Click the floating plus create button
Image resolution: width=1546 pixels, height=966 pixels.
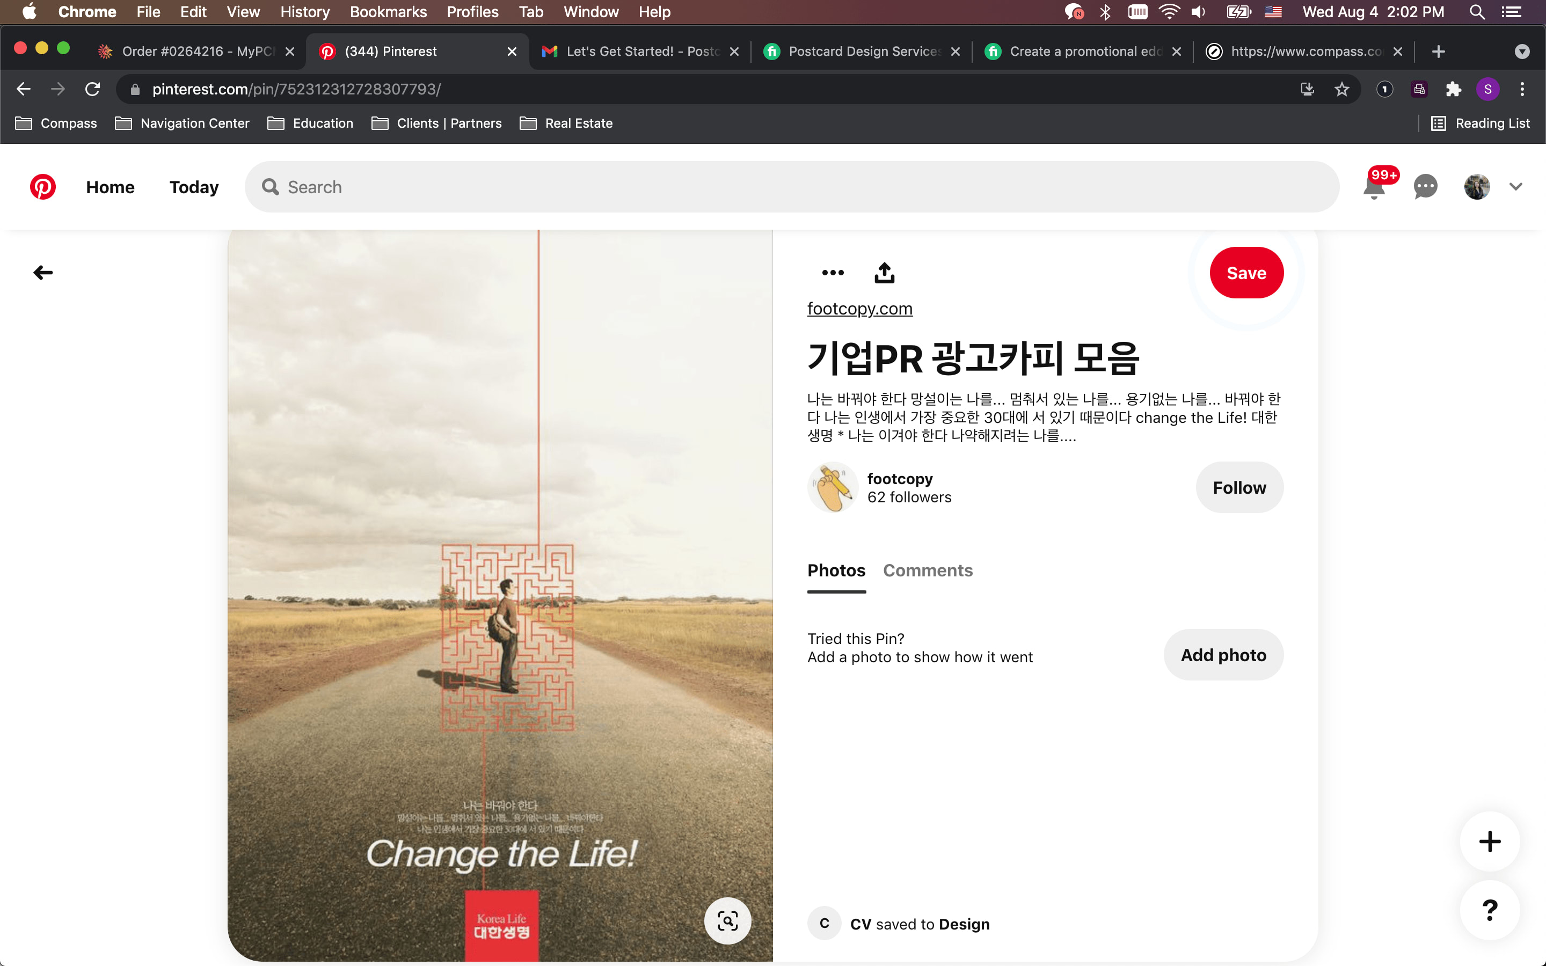click(1490, 841)
